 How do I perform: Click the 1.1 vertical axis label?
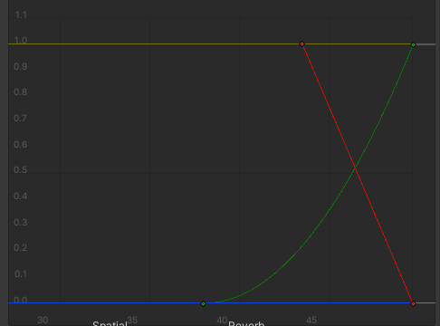[21, 14]
